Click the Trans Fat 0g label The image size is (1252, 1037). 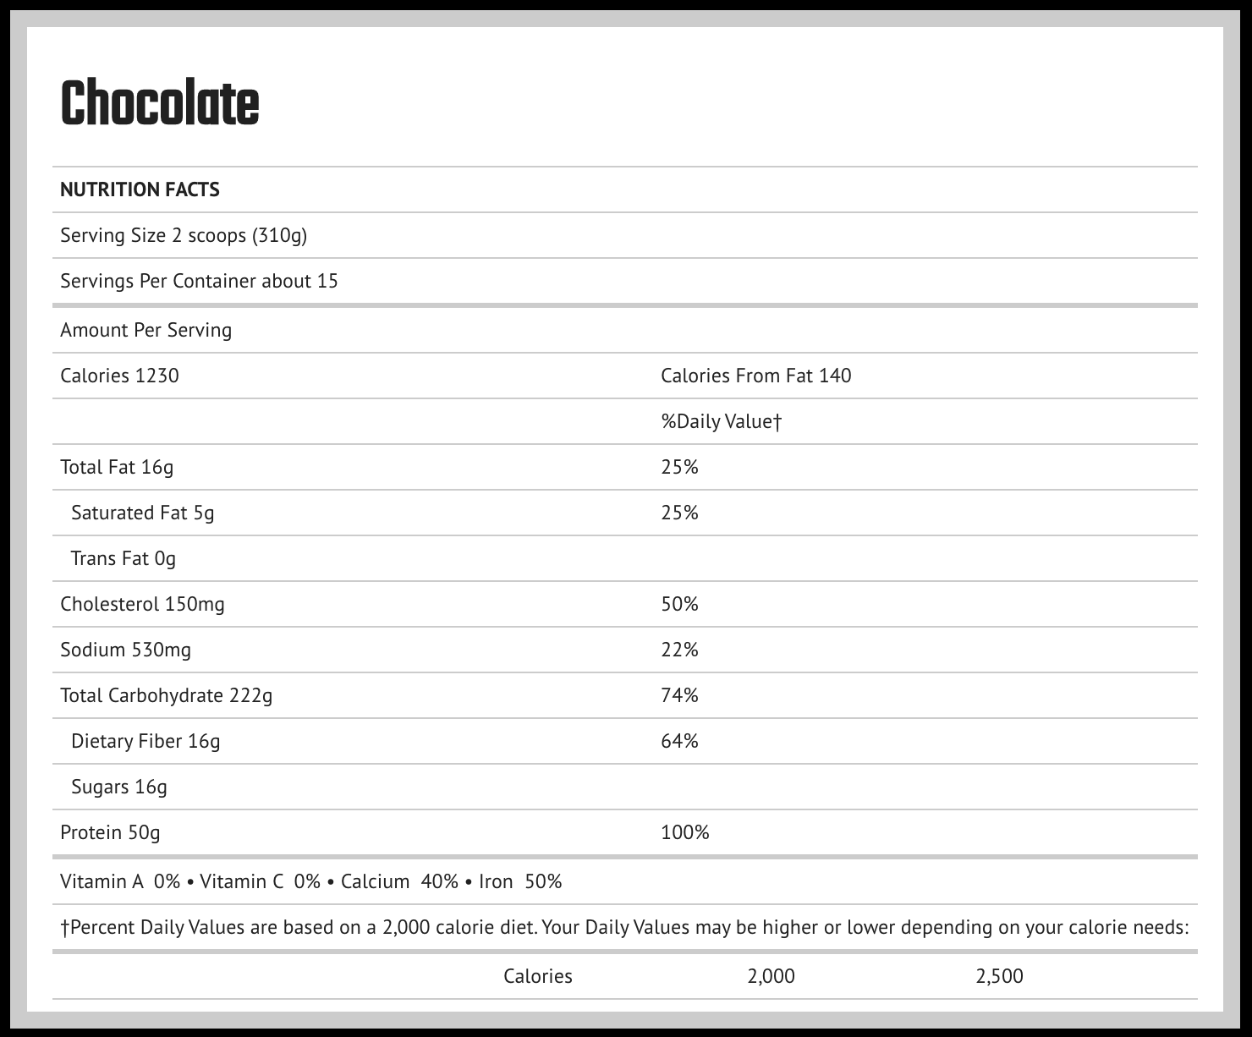click(124, 558)
